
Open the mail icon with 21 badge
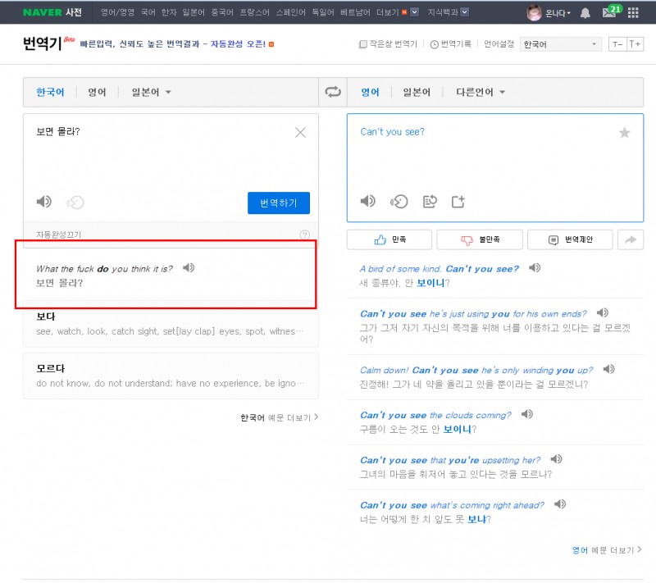tap(608, 13)
